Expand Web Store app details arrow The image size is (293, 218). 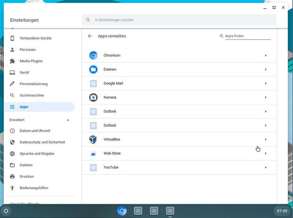[266, 153]
